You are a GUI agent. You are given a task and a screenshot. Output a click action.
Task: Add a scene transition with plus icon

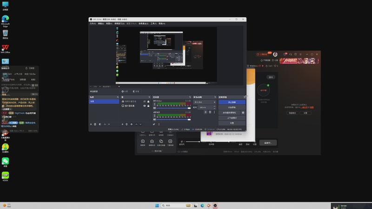[206, 112]
